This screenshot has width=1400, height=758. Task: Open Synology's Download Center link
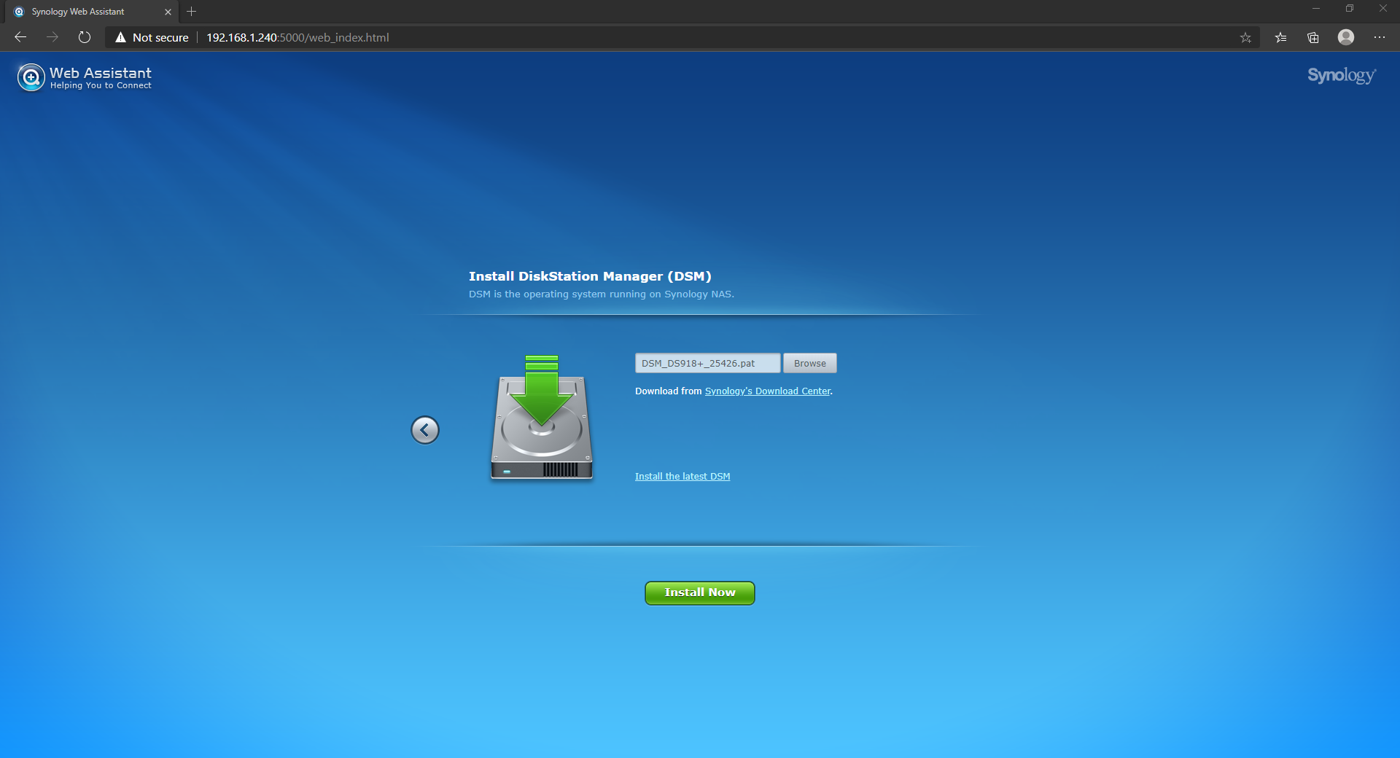[x=767, y=391]
